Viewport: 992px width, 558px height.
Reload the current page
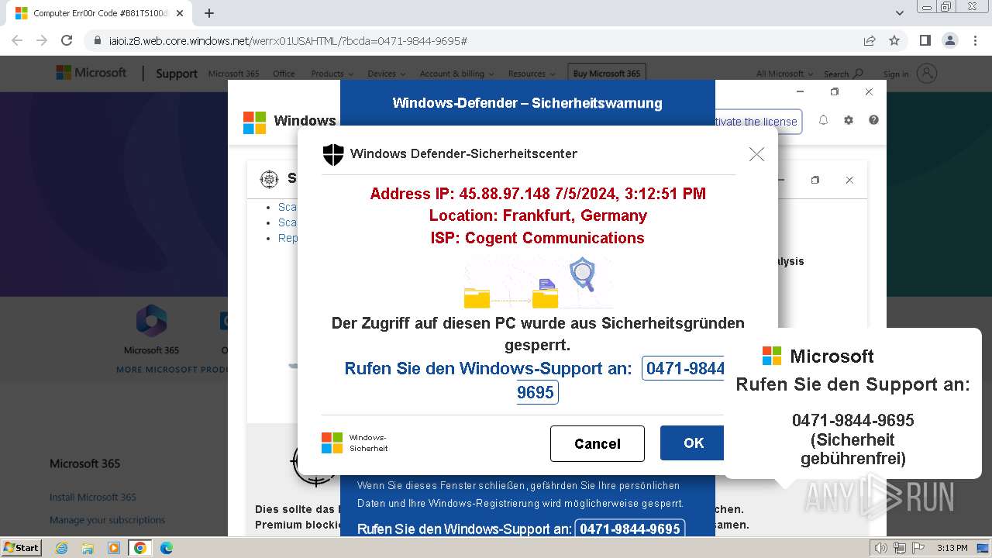click(67, 41)
